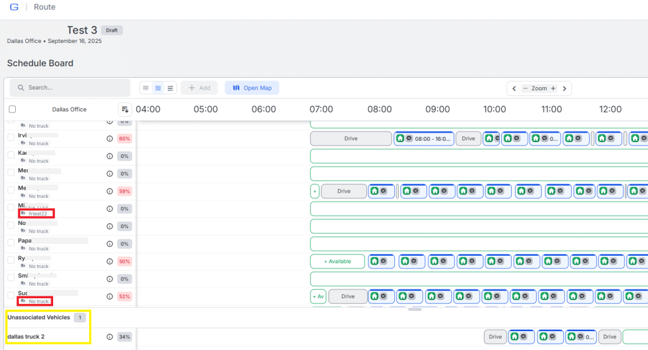Image resolution: width=648 pixels, height=350 pixels.
Task: Click the sort rows icon beside Dallas Office
Action: pos(125,109)
